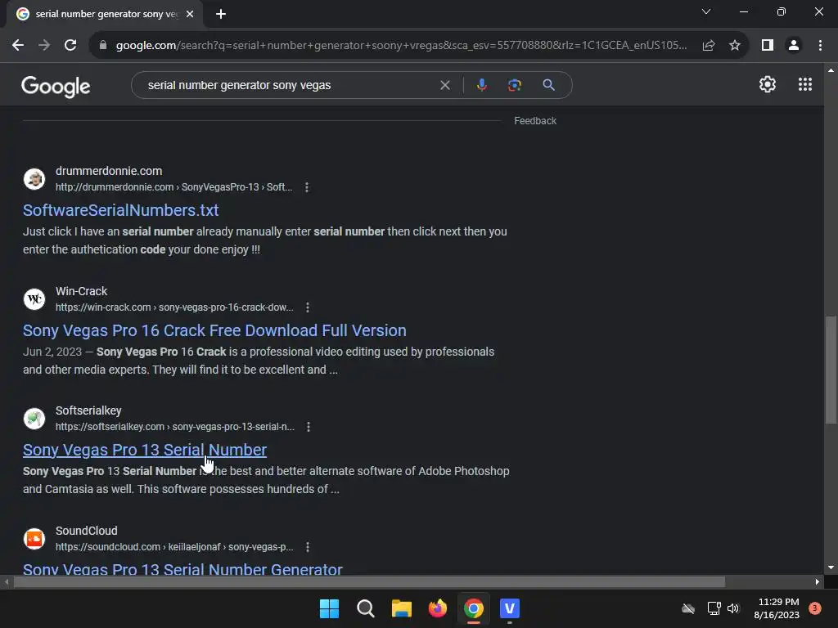Open Google settings gear icon
The image size is (838, 628).
pos(768,84)
